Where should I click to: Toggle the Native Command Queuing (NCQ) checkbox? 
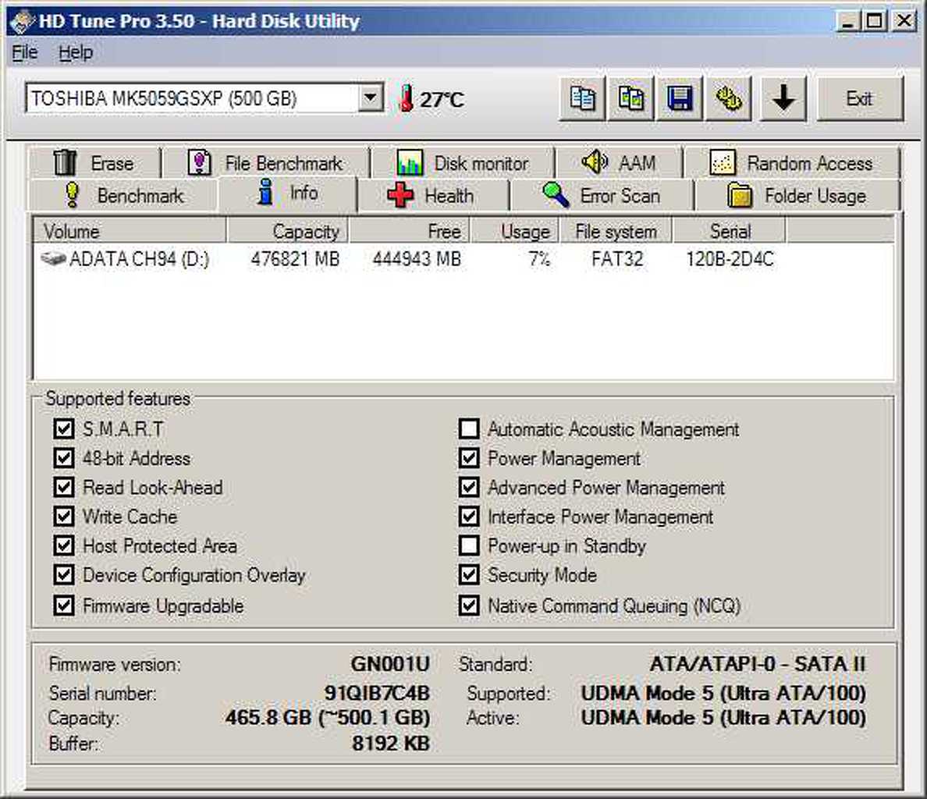tap(470, 605)
